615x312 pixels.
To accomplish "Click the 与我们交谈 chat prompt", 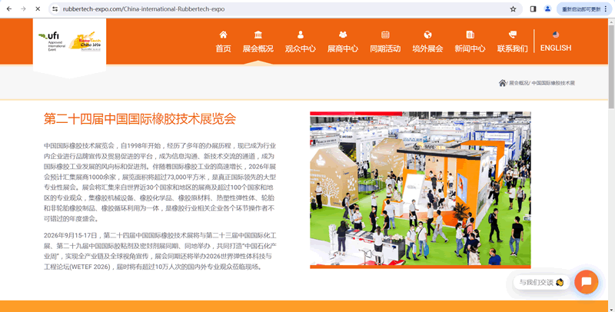I will 541,282.
